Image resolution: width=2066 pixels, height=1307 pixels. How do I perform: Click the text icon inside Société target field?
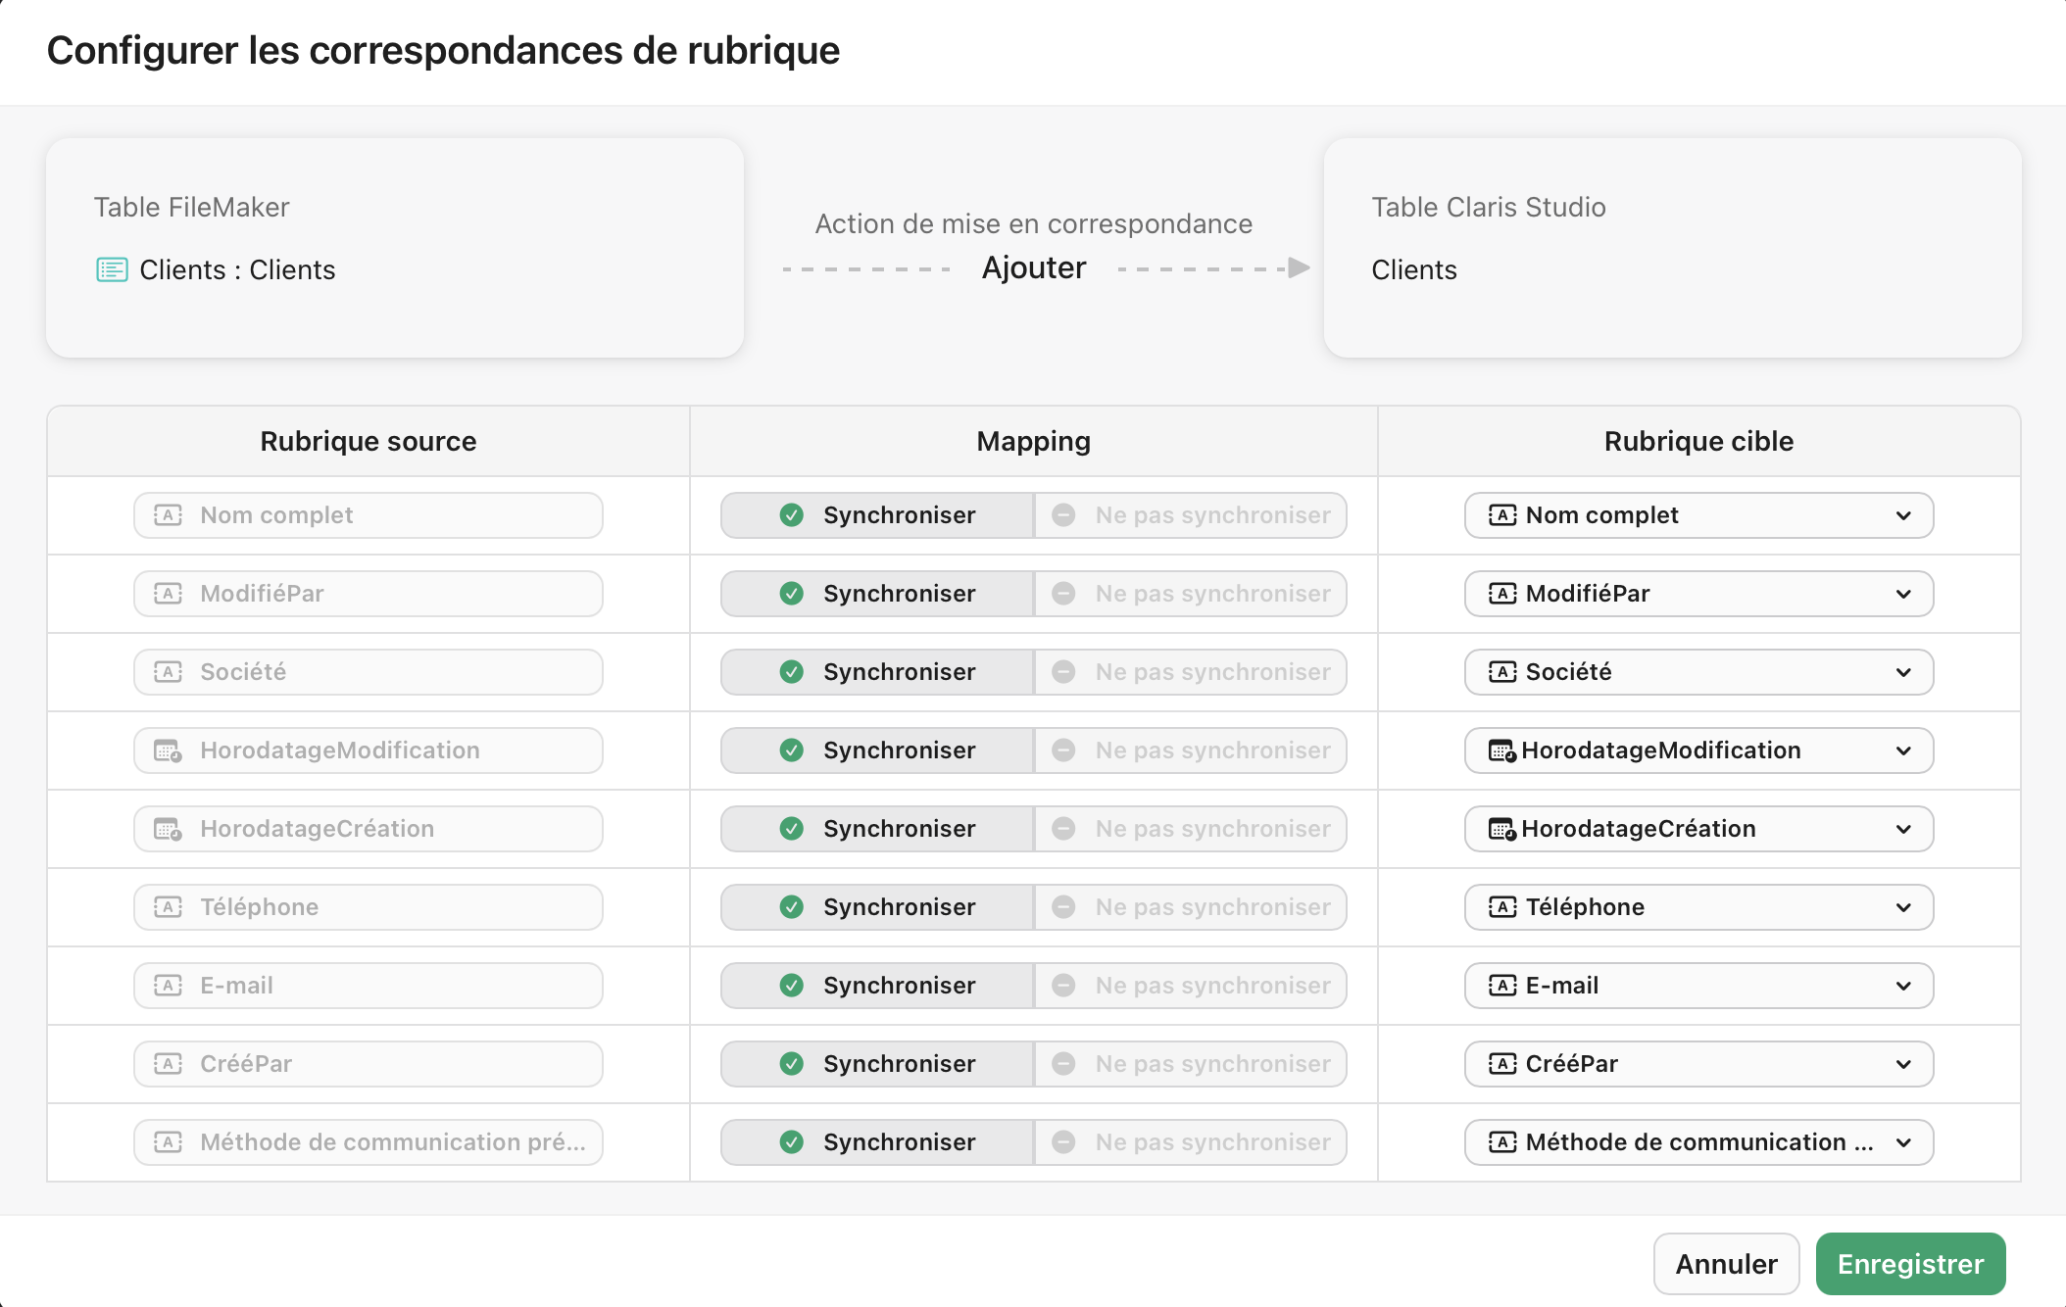(x=1501, y=671)
